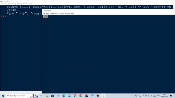
Task: Click the 'Type here to search' box
Action: click(22, 96)
